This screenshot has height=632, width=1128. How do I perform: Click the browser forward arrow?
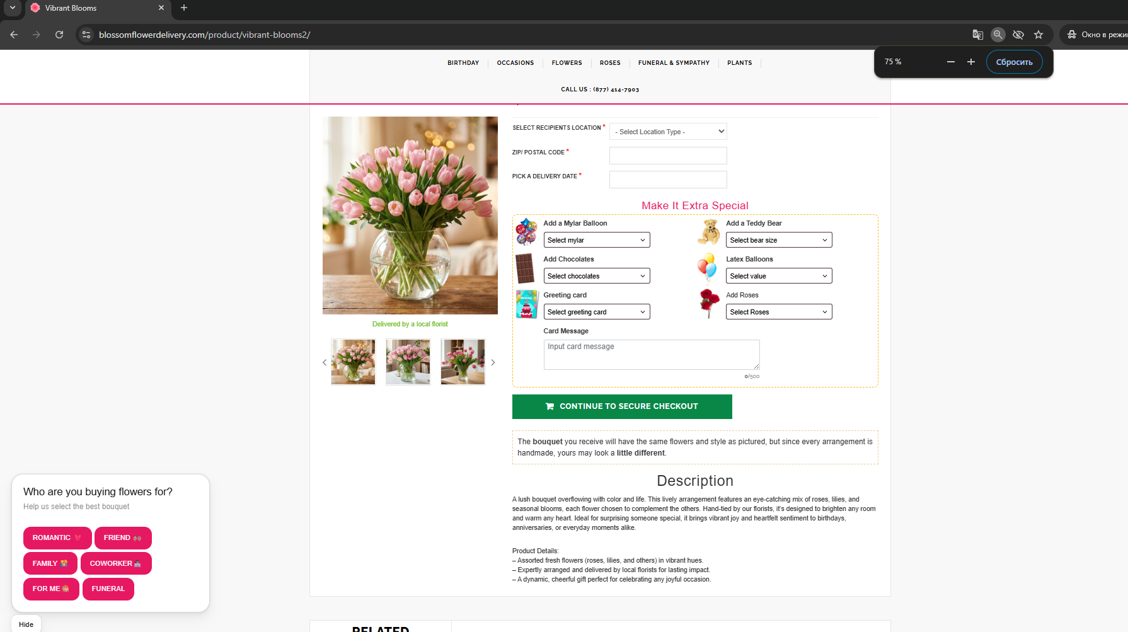(x=37, y=35)
